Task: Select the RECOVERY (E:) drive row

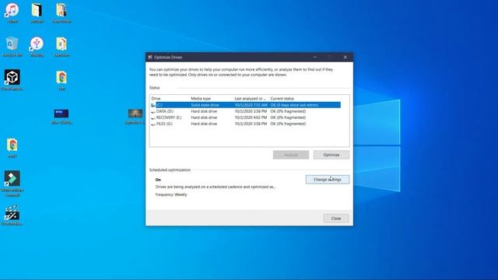Action: click(246, 117)
